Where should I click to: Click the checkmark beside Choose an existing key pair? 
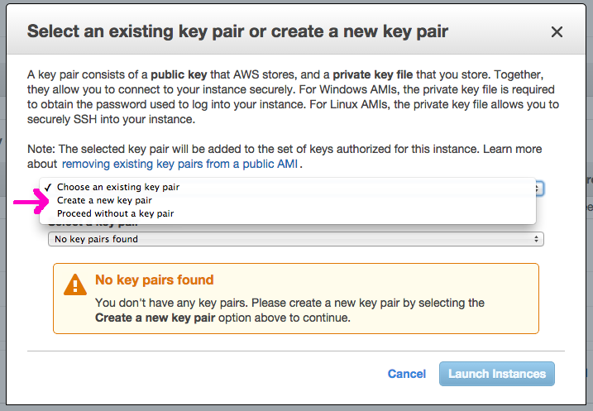49,187
